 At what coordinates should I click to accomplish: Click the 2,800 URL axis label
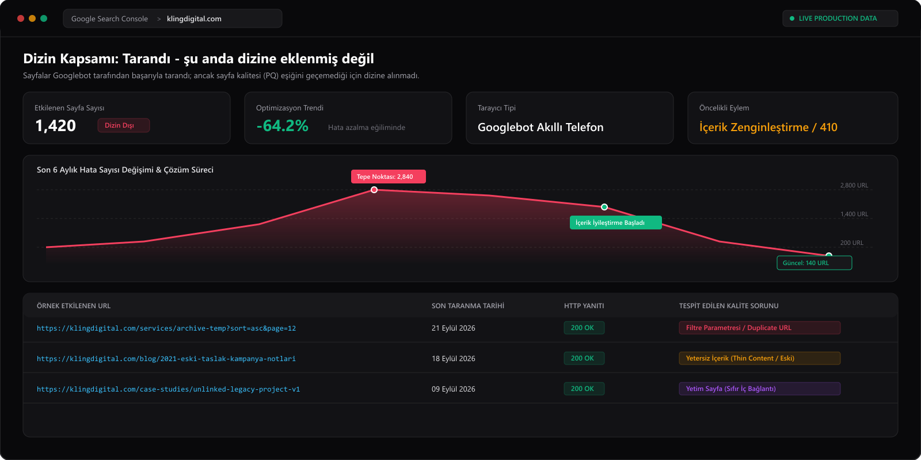[854, 185]
